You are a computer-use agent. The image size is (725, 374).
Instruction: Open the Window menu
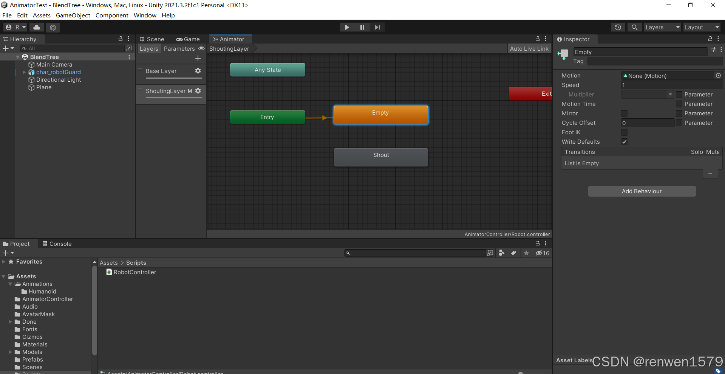145,16
